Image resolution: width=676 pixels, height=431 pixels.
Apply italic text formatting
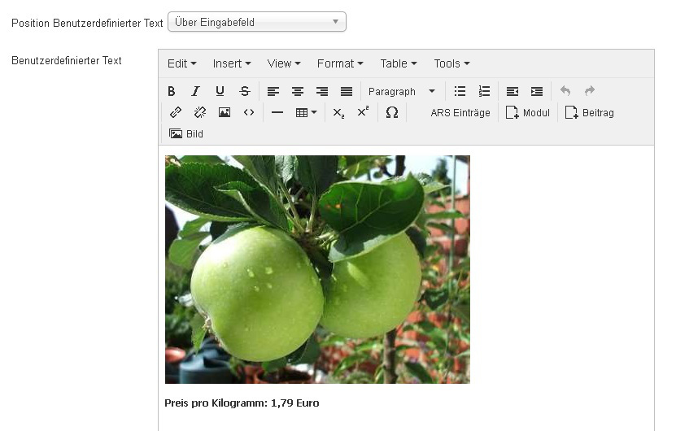click(x=195, y=92)
